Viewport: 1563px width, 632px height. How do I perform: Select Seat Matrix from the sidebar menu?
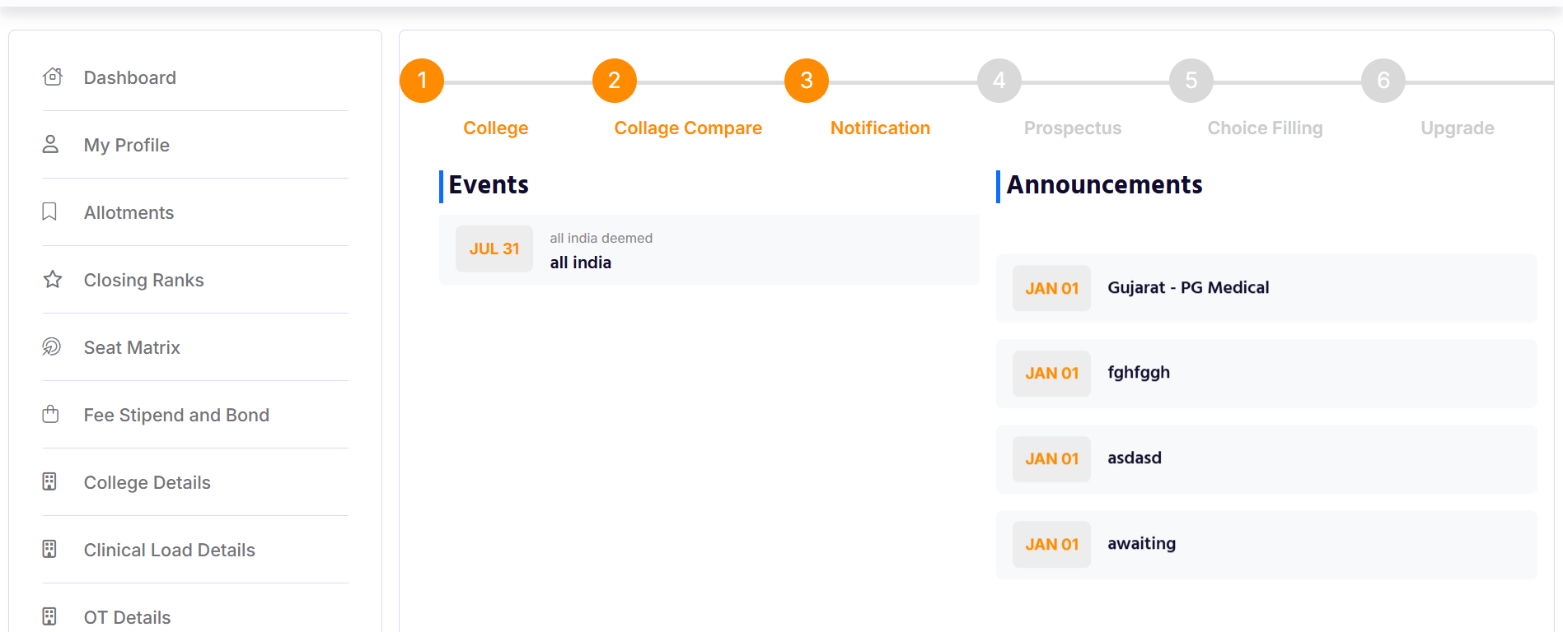(132, 346)
